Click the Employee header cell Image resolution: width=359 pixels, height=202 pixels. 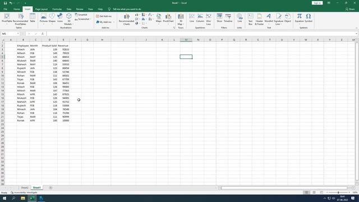coord(23,45)
